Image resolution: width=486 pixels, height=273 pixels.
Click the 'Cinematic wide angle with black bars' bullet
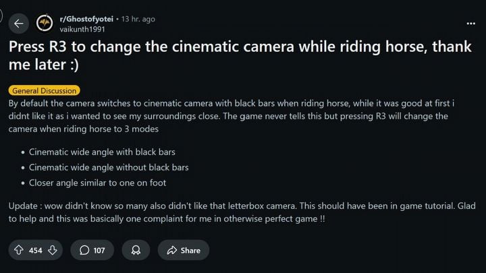pos(102,152)
